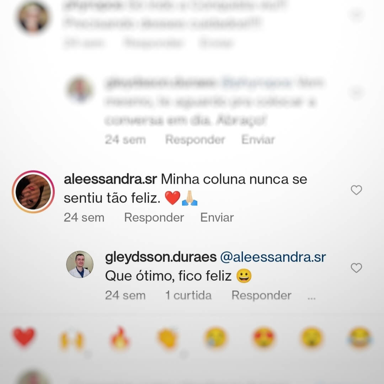Open the @aleessandra.sr mention link
Image resolution: width=384 pixels, height=384 pixels.
tap(273, 257)
